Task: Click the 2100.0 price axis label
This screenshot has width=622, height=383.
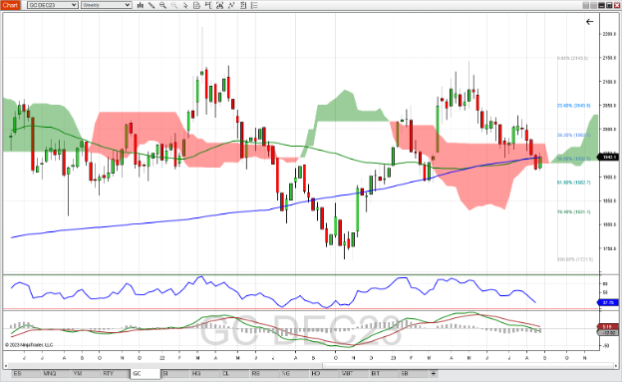Action: point(610,82)
